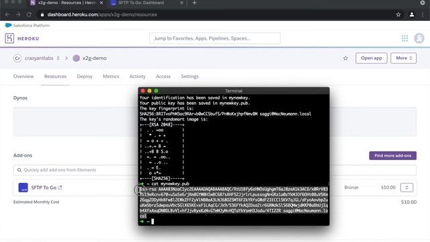430x242 pixels.
Task: Click the Bronze plan label
Action: click(351, 188)
